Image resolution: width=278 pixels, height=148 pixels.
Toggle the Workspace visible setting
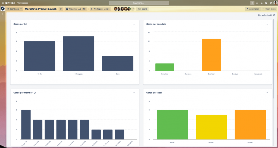100,9
